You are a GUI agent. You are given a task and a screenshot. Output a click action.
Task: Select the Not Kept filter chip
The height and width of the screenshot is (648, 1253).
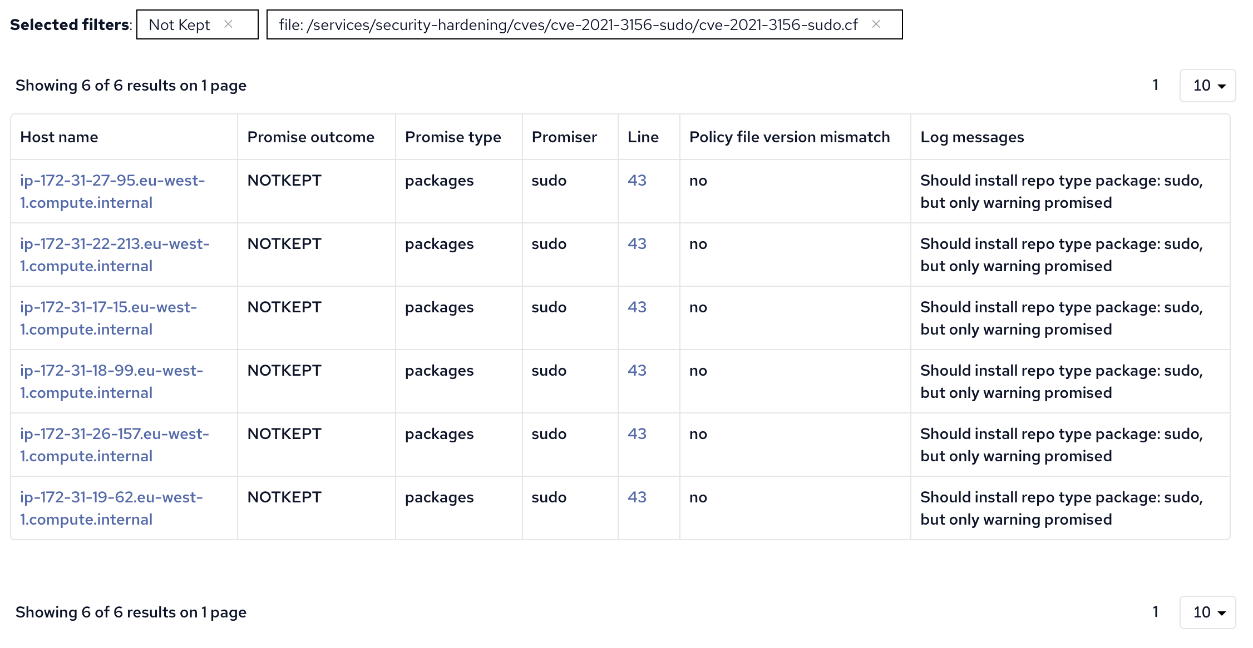click(x=198, y=24)
